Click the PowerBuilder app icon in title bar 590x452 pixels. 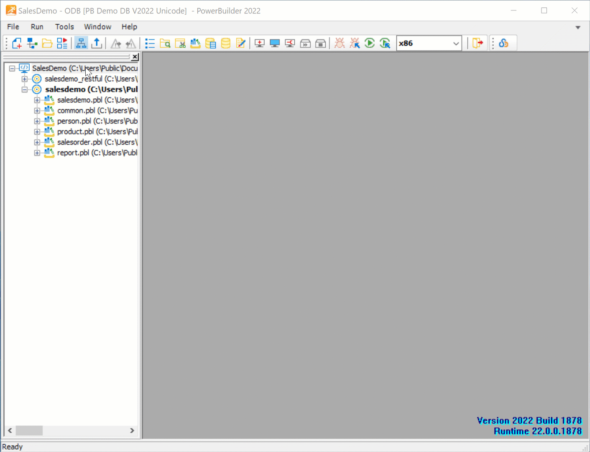(11, 10)
